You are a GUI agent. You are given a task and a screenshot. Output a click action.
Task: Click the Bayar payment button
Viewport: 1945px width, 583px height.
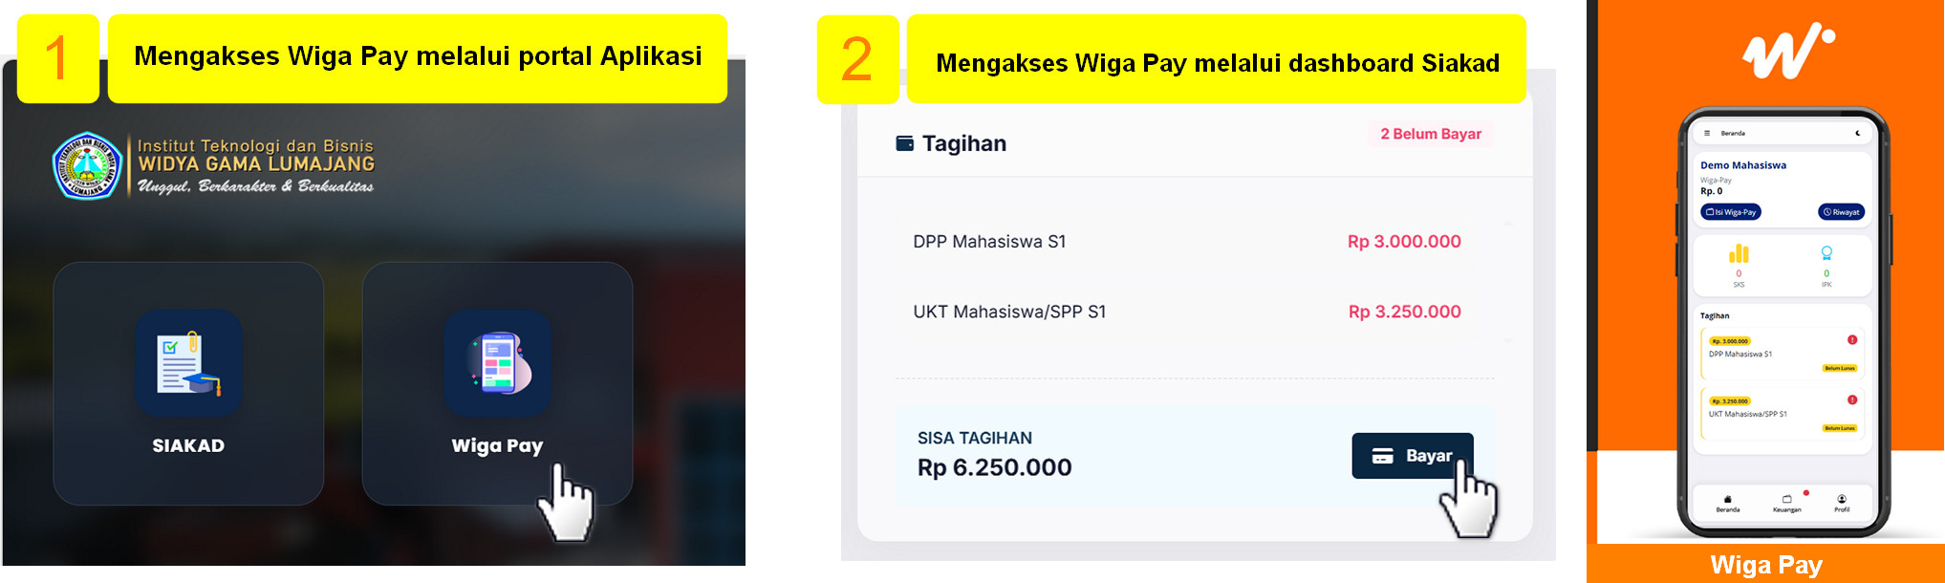[1412, 456]
